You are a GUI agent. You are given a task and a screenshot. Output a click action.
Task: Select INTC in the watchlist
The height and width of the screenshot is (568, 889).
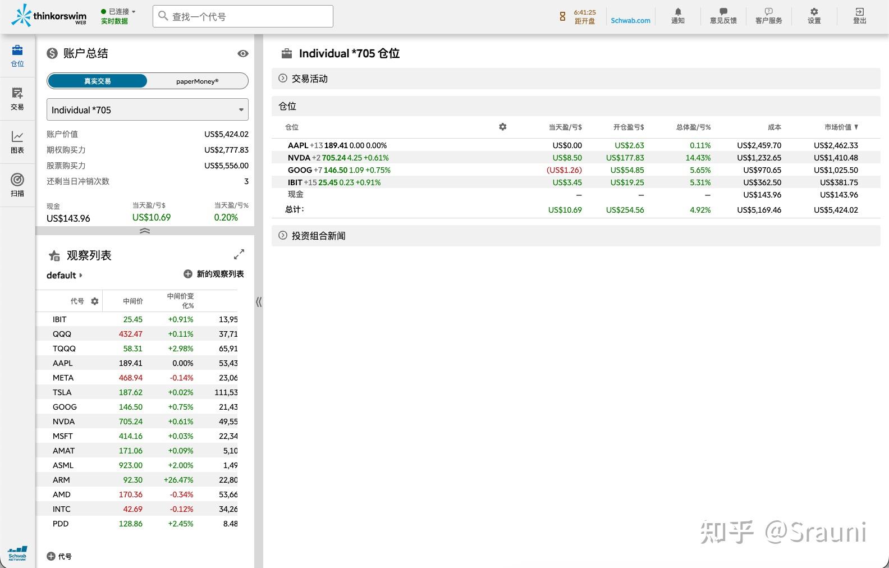137,509
